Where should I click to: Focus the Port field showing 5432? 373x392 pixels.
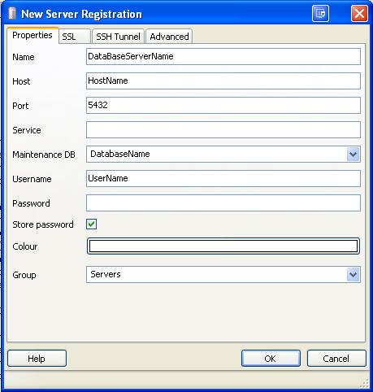[223, 105]
